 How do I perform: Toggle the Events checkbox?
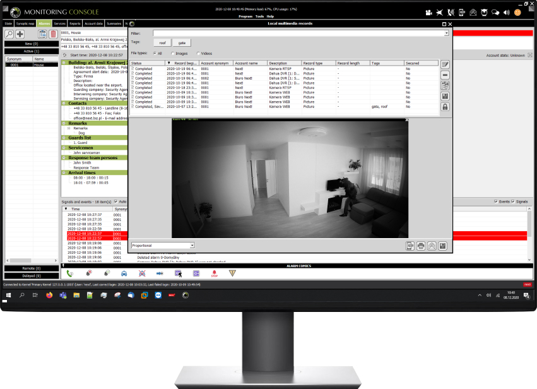(496, 201)
